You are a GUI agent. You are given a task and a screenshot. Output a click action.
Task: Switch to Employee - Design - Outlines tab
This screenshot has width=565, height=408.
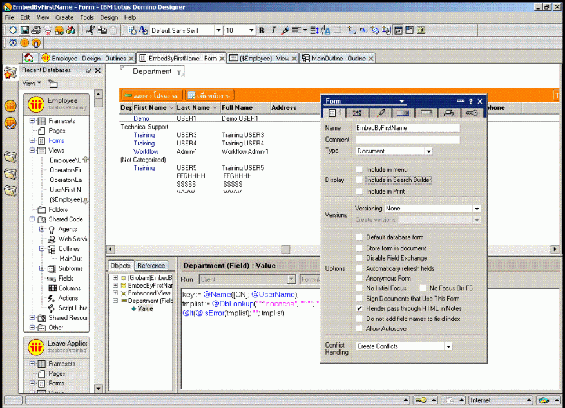(88, 59)
